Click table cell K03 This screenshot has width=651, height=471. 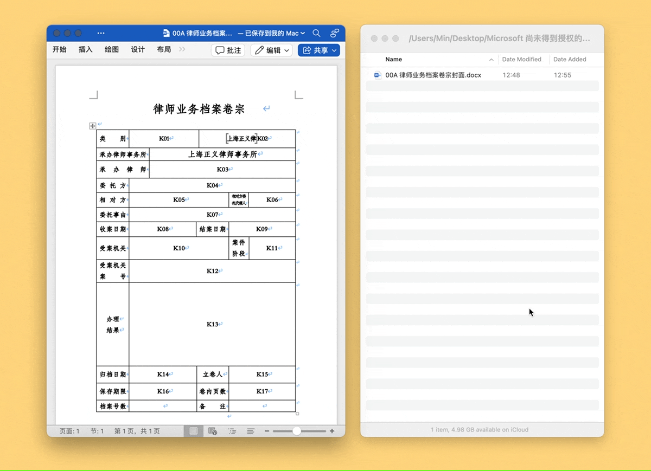point(222,169)
